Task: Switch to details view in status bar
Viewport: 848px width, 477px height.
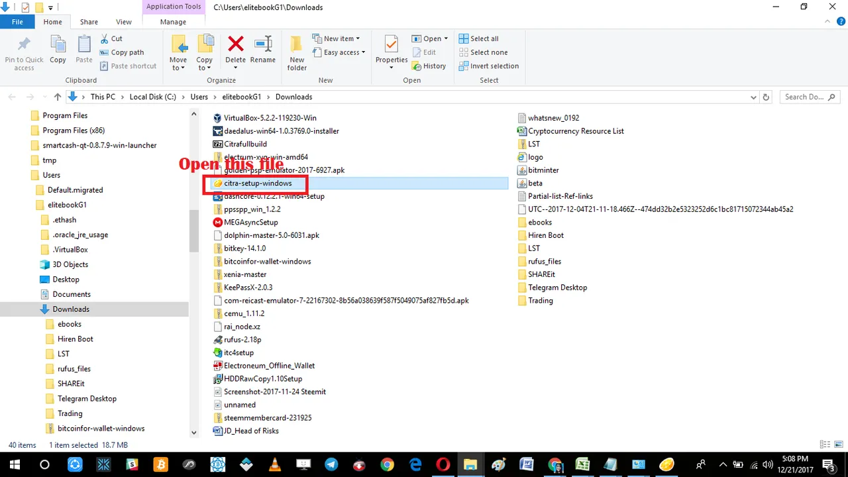Action: click(824, 445)
